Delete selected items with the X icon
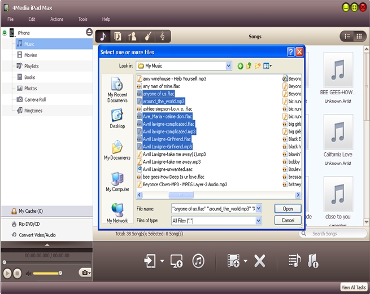 (260, 261)
